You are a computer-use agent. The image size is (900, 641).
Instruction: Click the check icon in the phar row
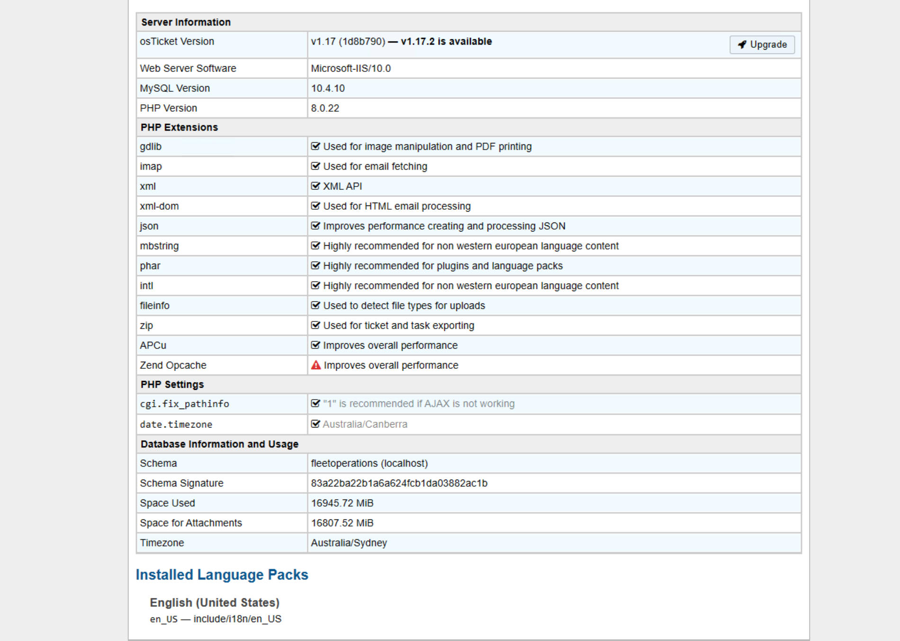click(x=315, y=266)
